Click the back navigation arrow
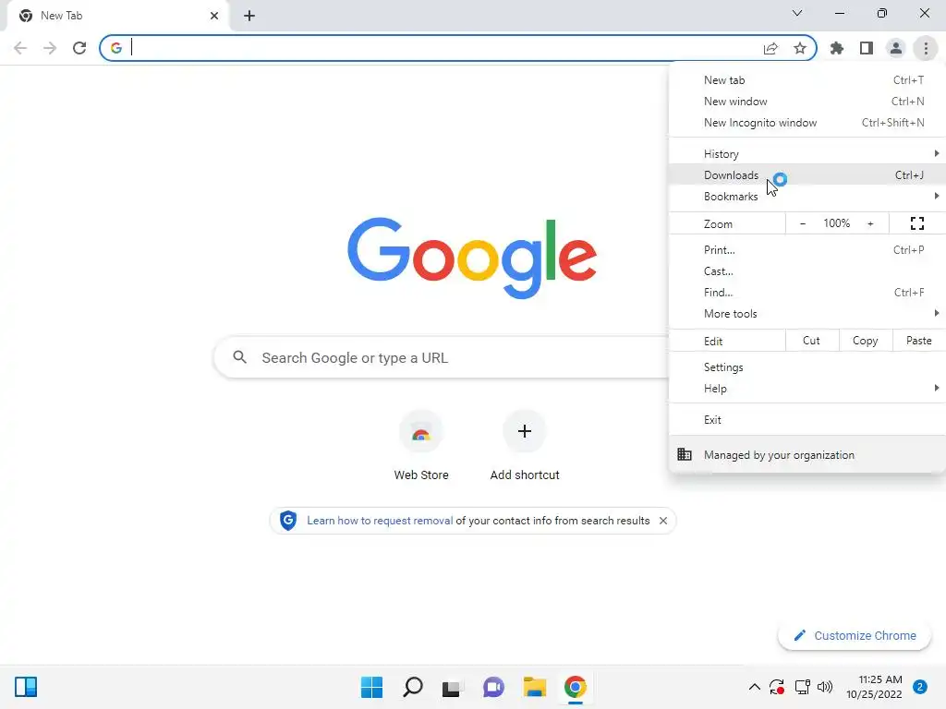 [x=20, y=48]
